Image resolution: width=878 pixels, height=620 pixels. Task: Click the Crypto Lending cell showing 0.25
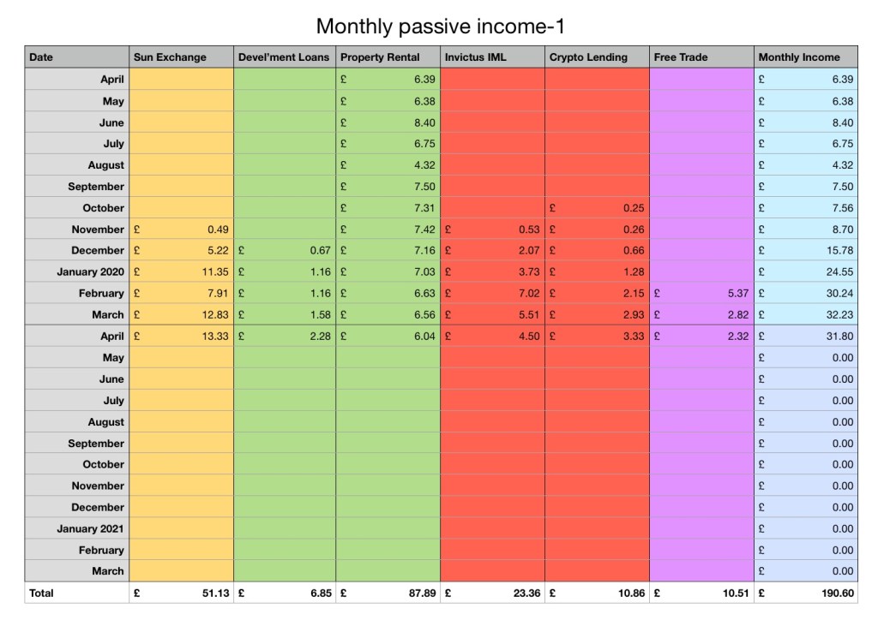(x=597, y=207)
